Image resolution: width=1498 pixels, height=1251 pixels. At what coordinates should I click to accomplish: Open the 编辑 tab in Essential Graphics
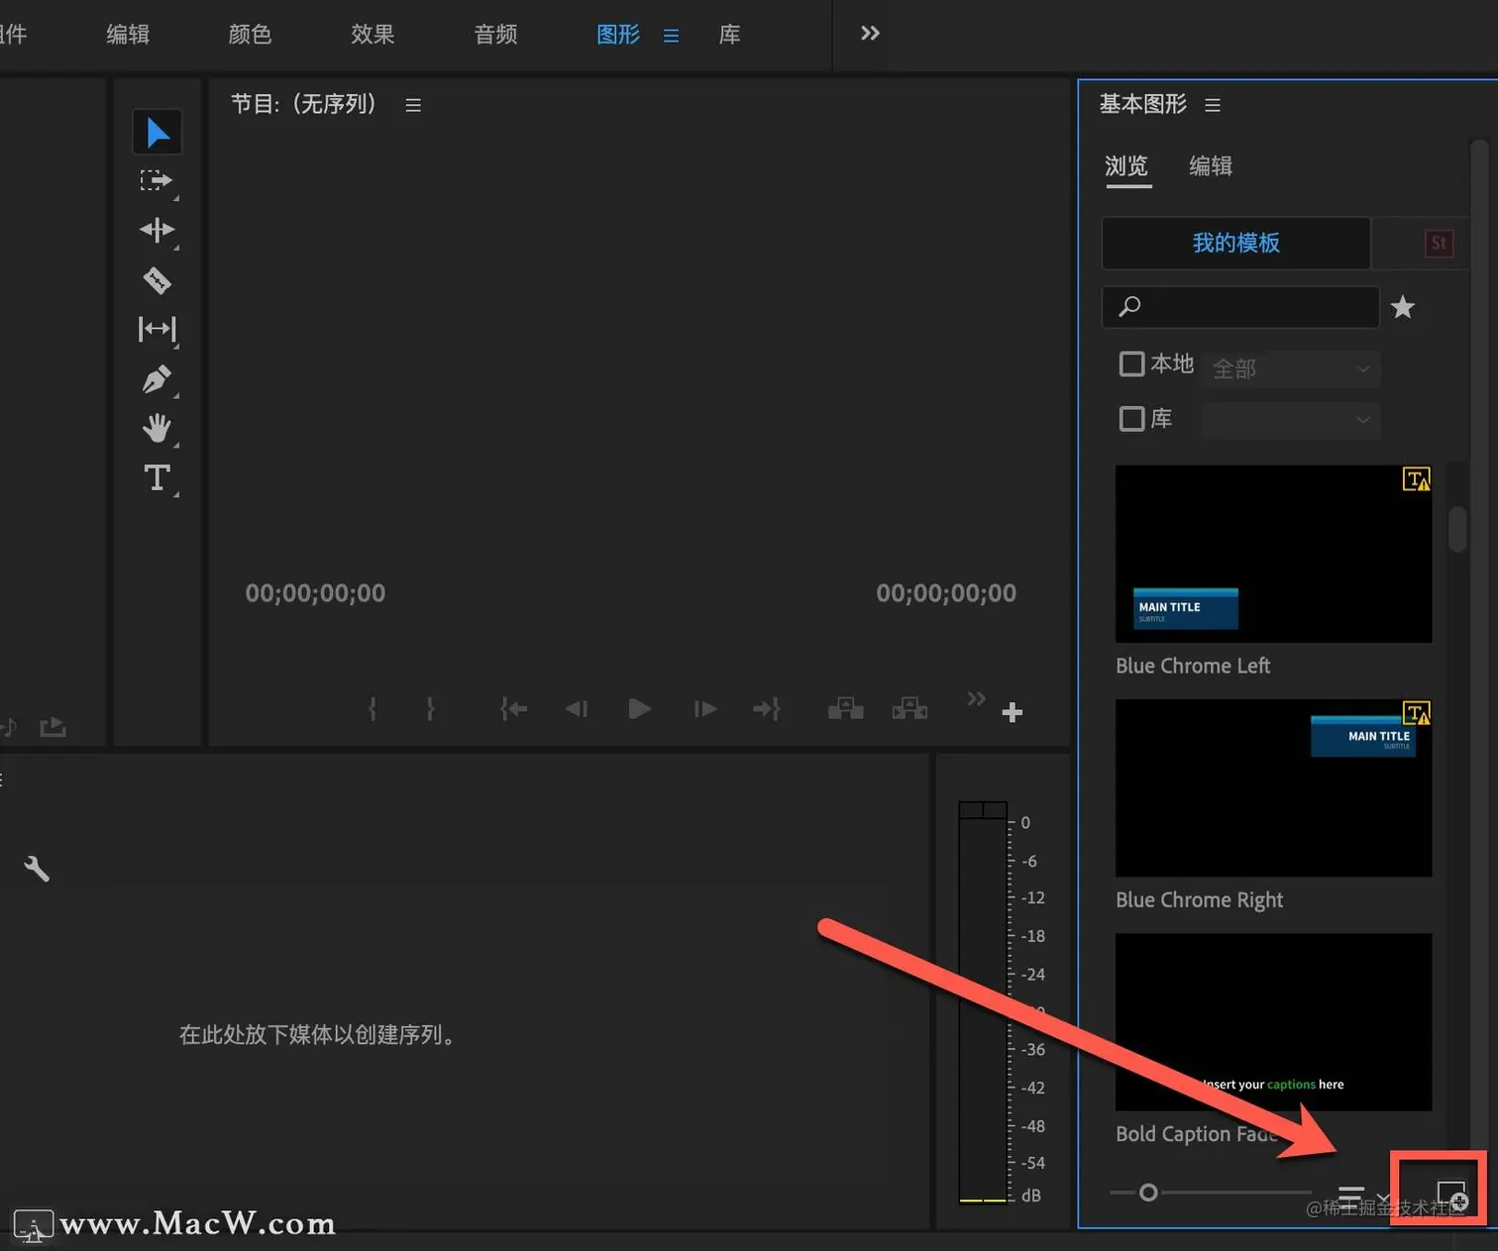click(1211, 166)
